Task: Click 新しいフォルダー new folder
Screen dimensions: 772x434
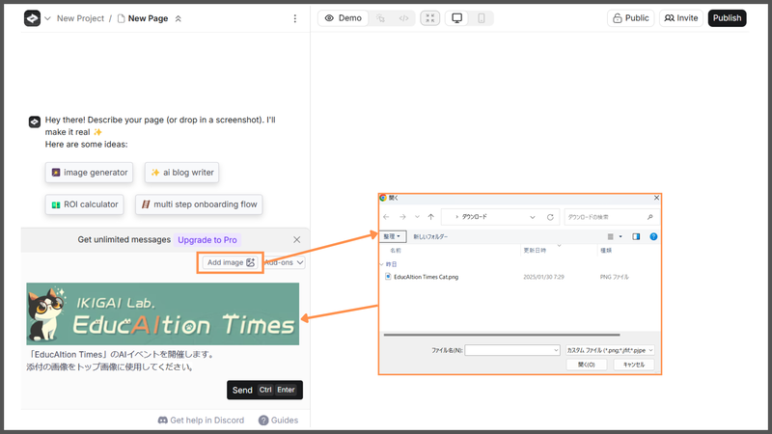Action: pyautogui.click(x=430, y=236)
